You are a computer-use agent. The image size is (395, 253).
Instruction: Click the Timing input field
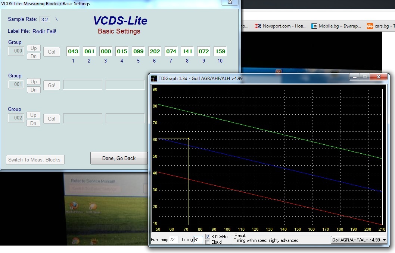198,240
